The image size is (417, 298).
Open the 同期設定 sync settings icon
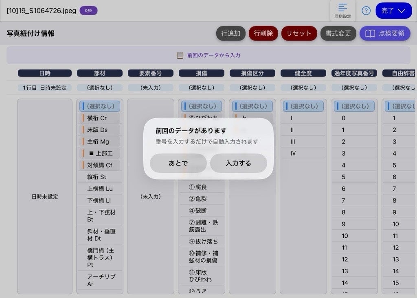(x=342, y=10)
